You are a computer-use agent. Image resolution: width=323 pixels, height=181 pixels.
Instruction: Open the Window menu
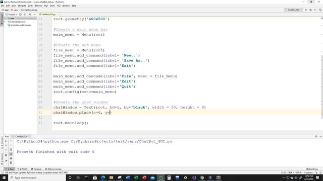click(x=66, y=6)
